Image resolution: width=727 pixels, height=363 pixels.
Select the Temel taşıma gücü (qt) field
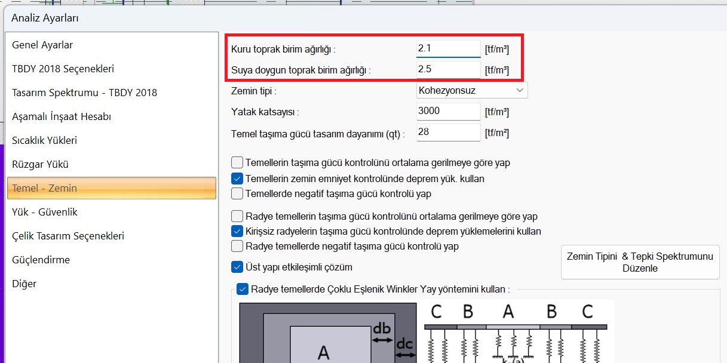click(448, 133)
